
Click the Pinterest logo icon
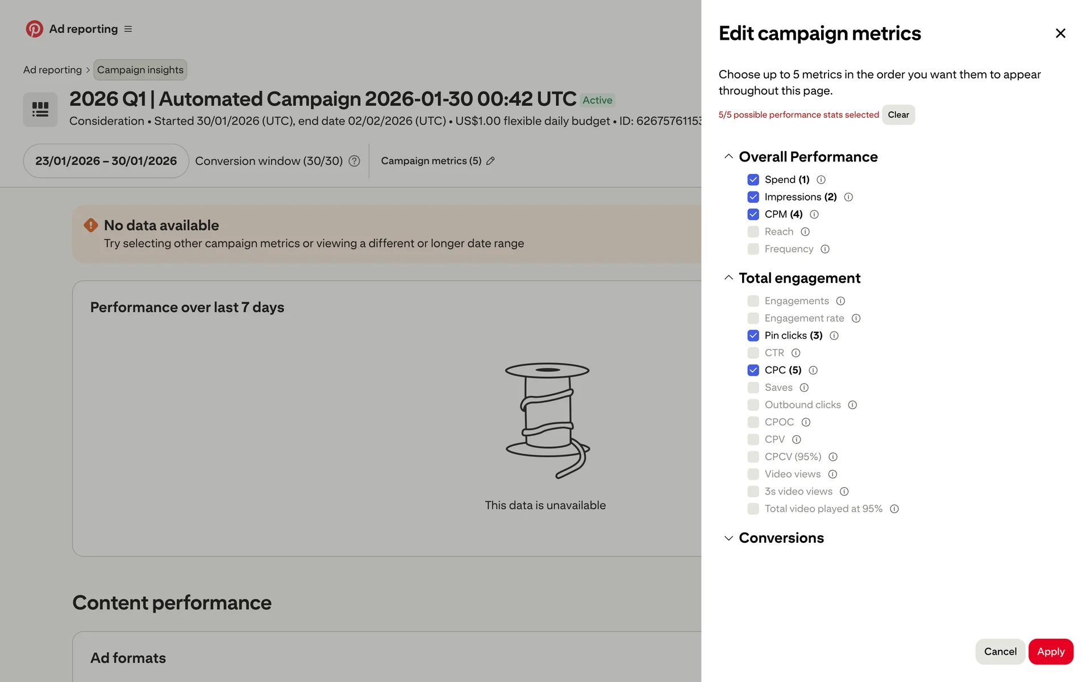(34, 29)
